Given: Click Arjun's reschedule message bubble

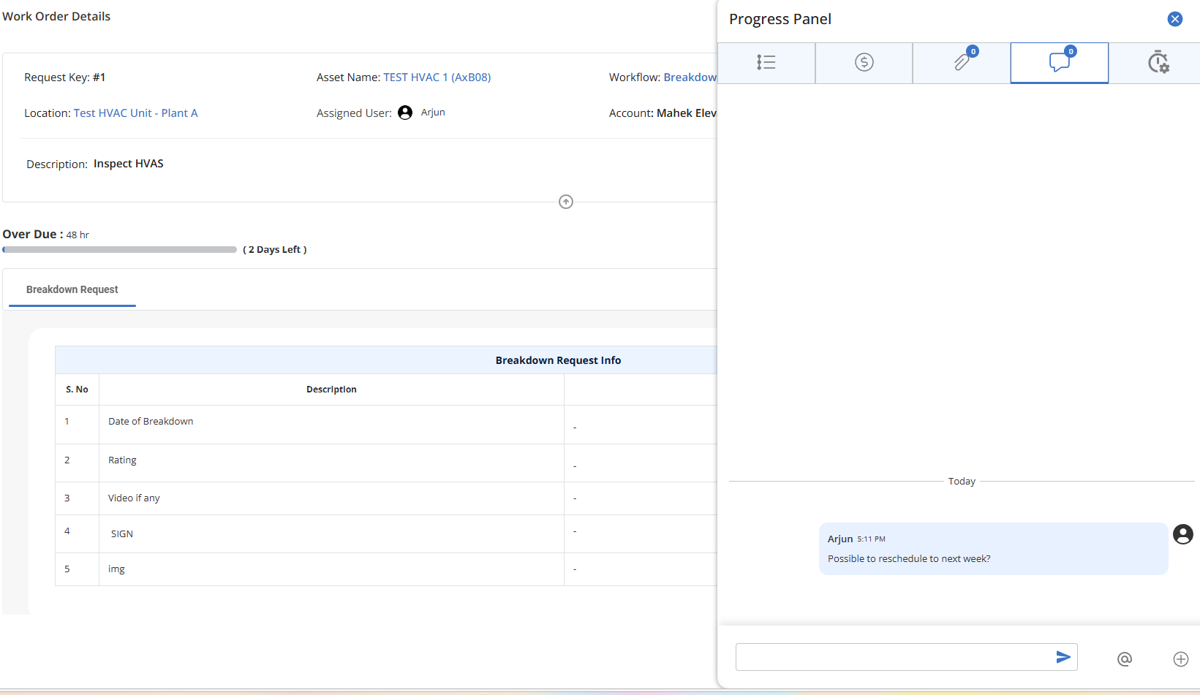Looking at the screenshot, I should 992,549.
